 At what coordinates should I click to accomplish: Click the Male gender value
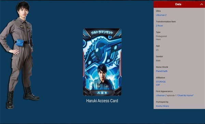point(158,60)
